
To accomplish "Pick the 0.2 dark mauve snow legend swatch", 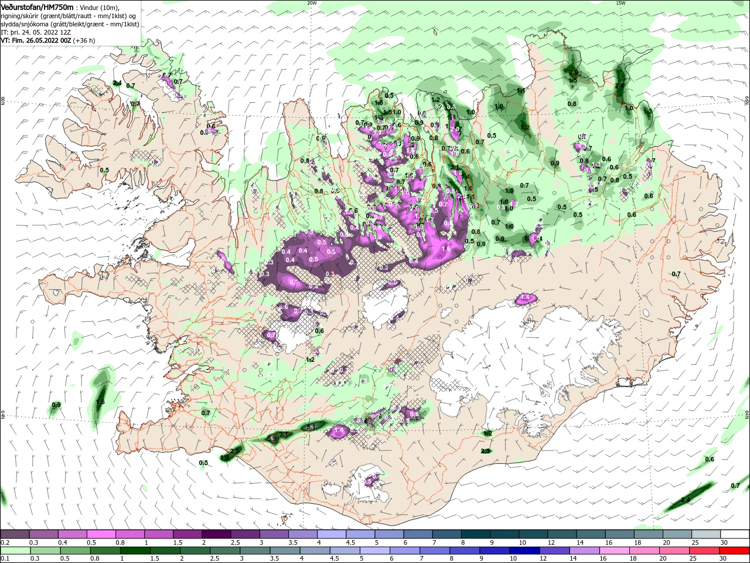I will (x=15, y=534).
